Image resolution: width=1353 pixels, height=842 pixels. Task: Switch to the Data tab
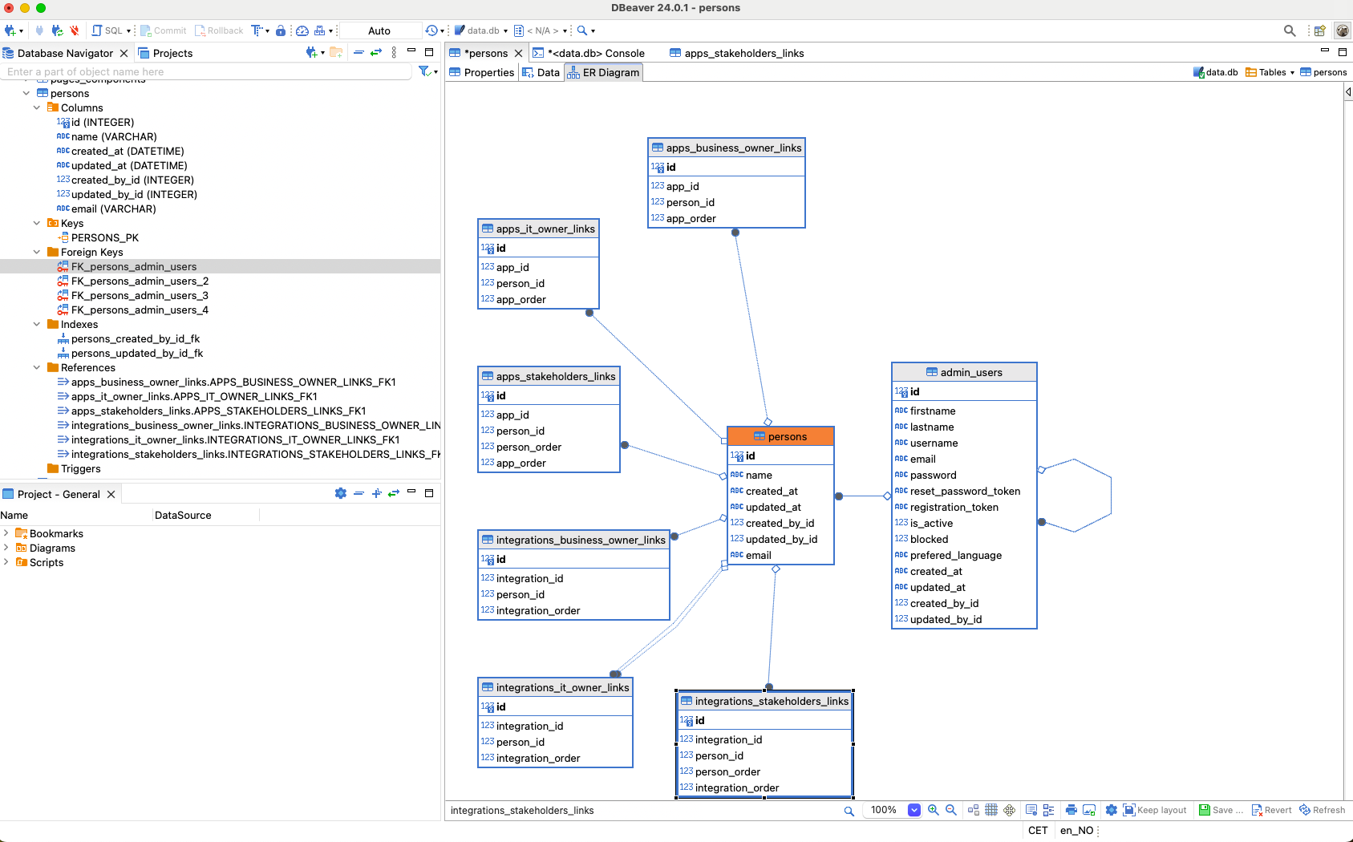click(x=549, y=72)
